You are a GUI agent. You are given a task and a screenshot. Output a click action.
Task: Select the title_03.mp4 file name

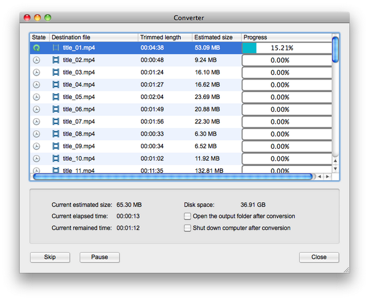(79, 72)
